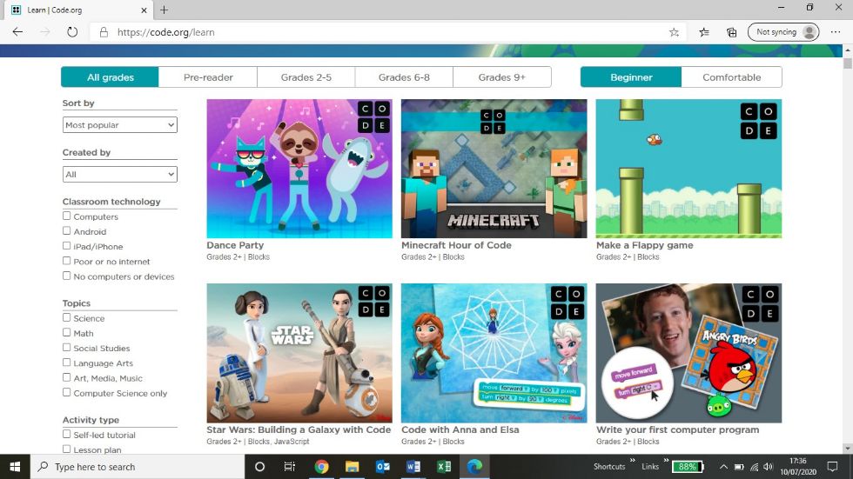Tick the Computers checkbox
The image size is (853, 479).
click(x=66, y=216)
